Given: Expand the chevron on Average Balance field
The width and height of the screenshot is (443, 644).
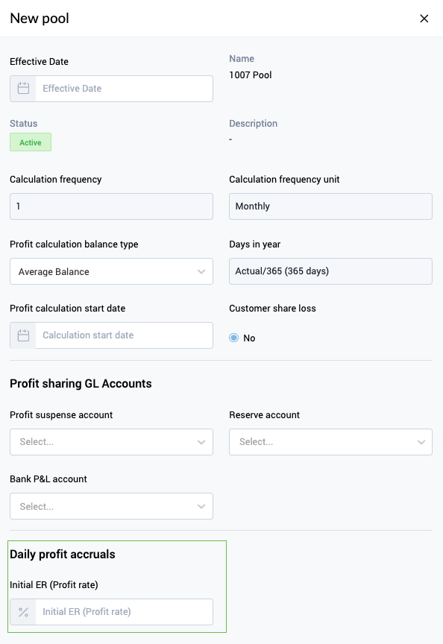Looking at the screenshot, I should click(201, 271).
